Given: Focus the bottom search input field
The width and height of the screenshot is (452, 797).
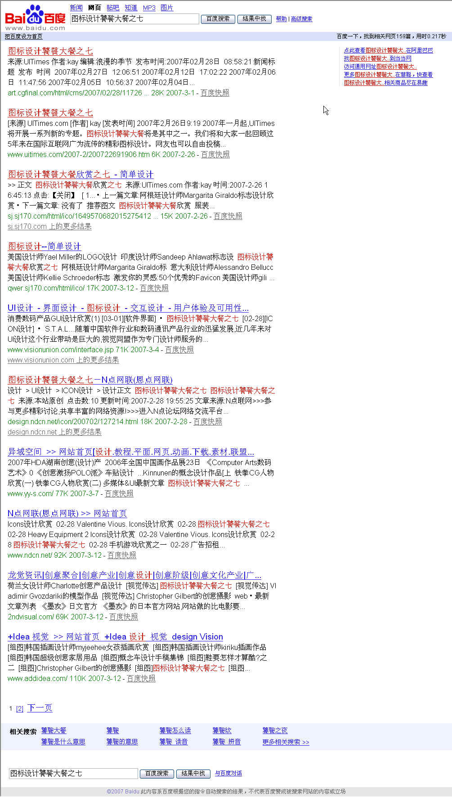Looking at the screenshot, I should tap(73, 774).
